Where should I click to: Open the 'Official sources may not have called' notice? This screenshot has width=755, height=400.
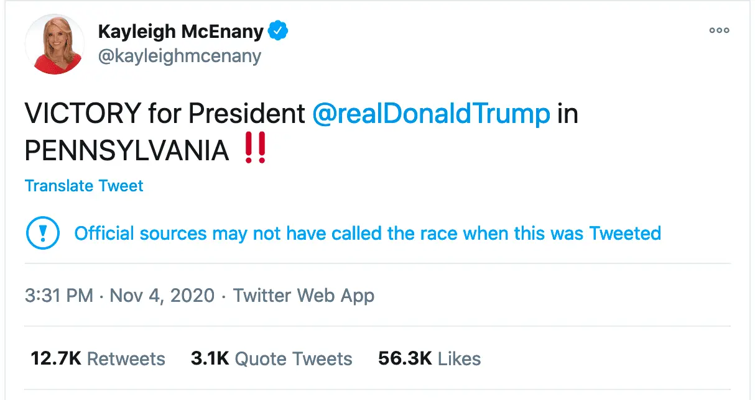pos(367,234)
